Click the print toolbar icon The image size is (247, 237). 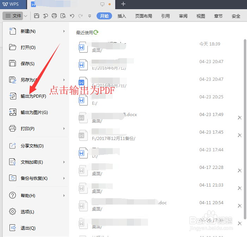point(54,16)
